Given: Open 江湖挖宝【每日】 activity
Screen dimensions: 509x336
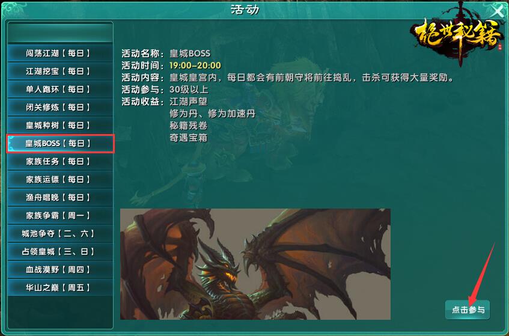Looking at the screenshot, I should [x=60, y=71].
